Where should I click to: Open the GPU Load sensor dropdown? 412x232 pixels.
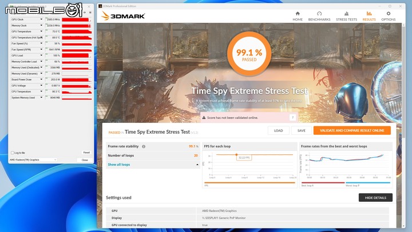coord(41,55)
